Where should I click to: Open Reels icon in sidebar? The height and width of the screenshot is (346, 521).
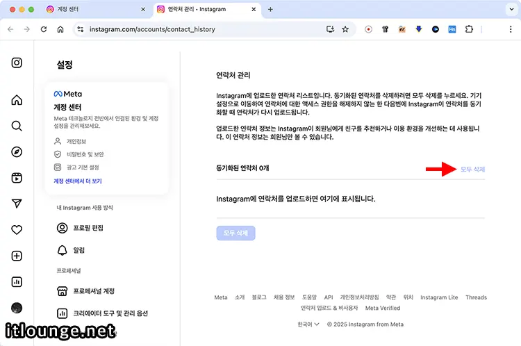point(17,177)
